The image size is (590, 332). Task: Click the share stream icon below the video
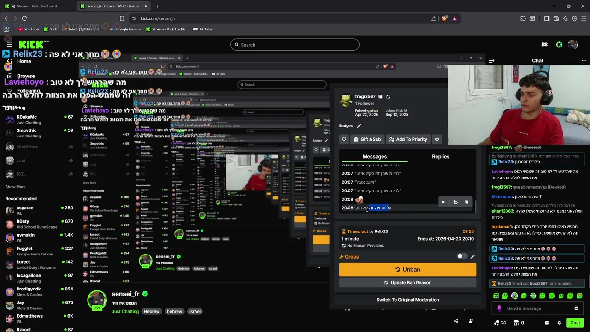456,321
